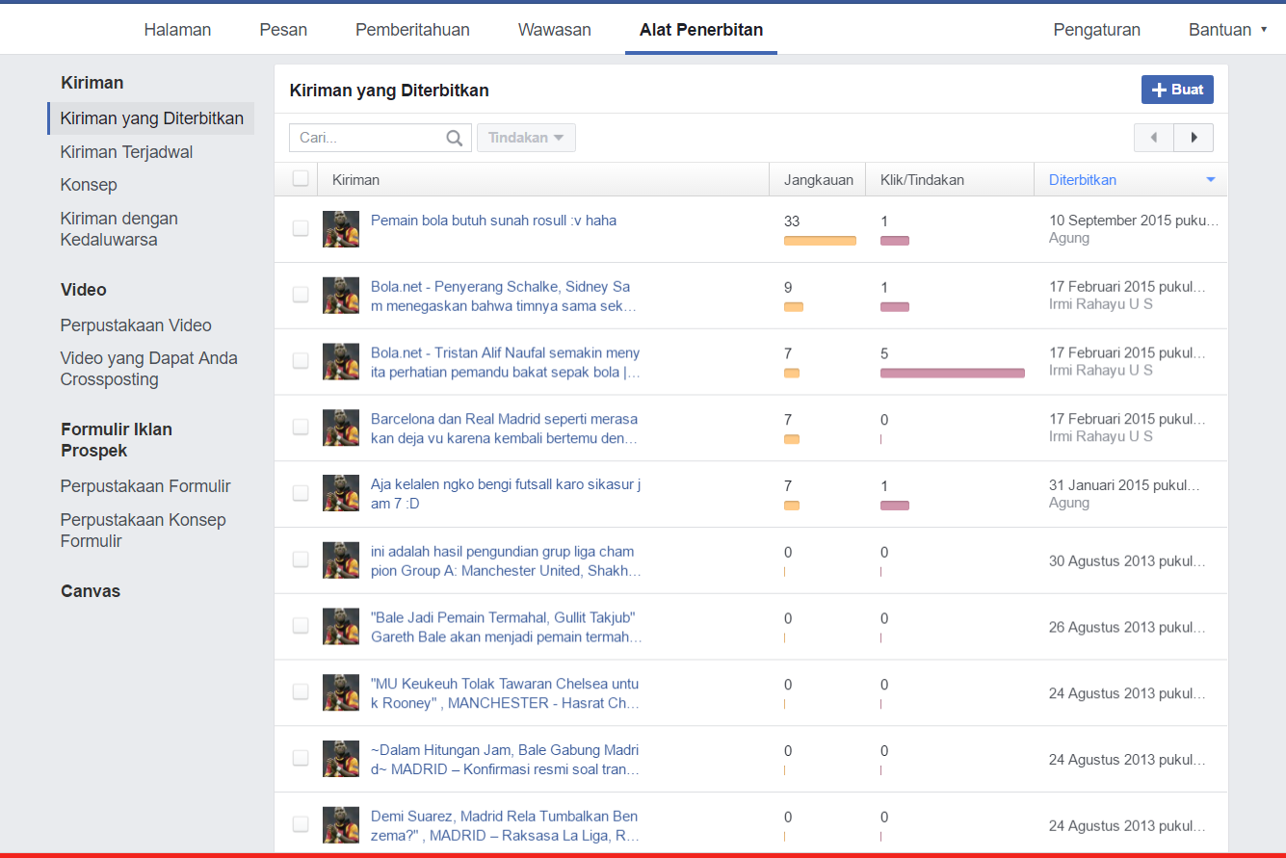Image resolution: width=1286 pixels, height=858 pixels.
Task: Go to previous page arrow
Action: coord(1154,138)
